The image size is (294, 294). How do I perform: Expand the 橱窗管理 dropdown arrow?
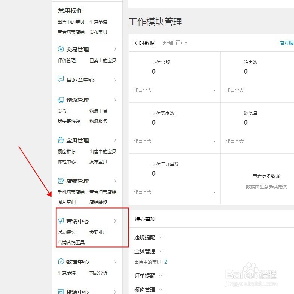tap(160, 289)
